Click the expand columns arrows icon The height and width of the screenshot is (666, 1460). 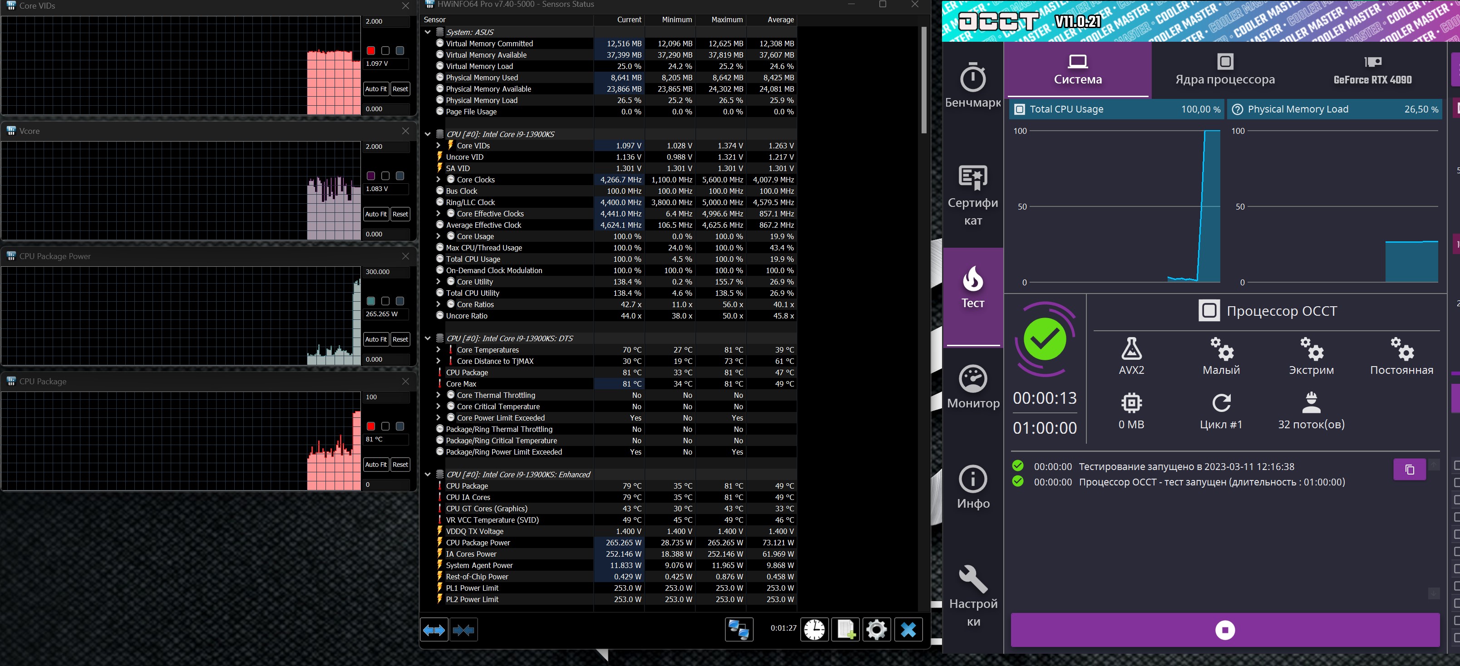pos(434,629)
